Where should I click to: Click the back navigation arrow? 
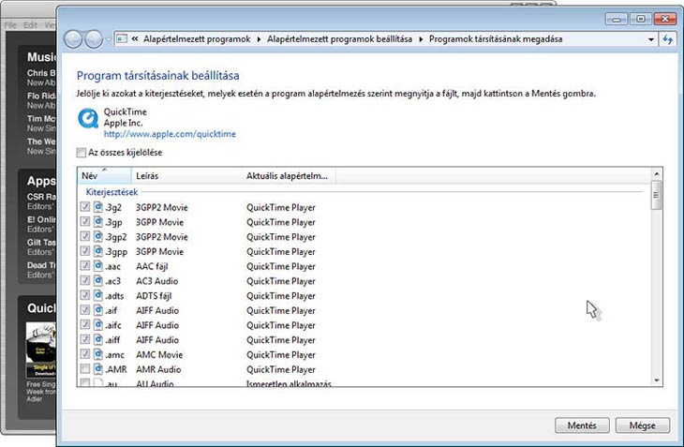coord(75,39)
